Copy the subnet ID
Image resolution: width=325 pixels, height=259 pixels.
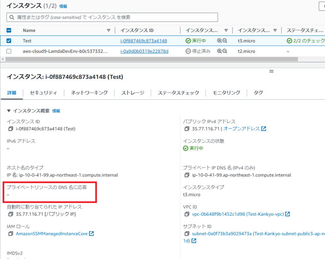point(187,234)
